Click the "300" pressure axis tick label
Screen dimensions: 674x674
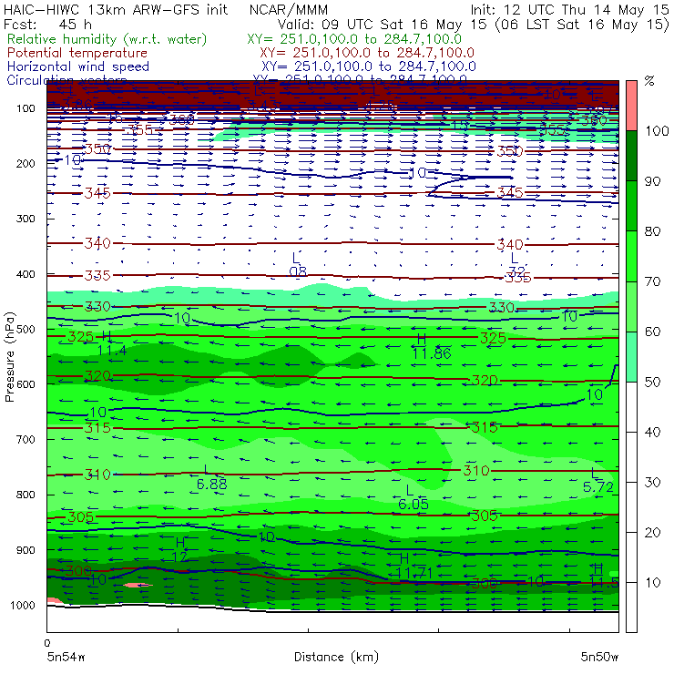click(26, 219)
